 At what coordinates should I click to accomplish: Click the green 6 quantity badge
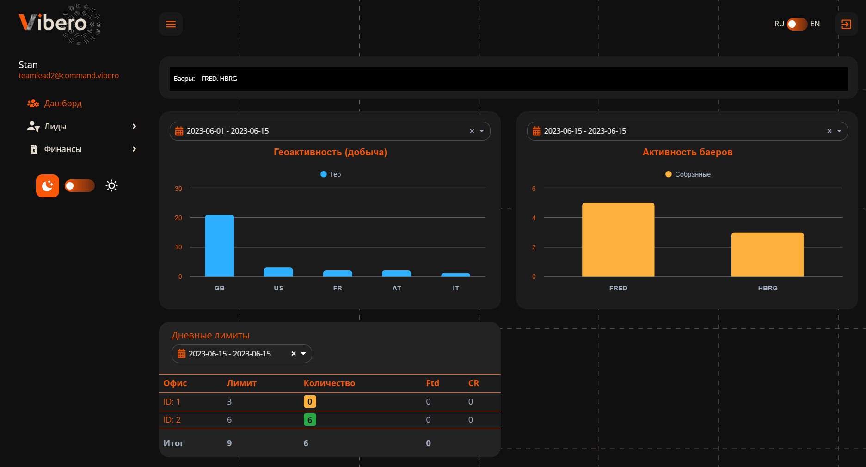pyautogui.click(x=310, y=420)
